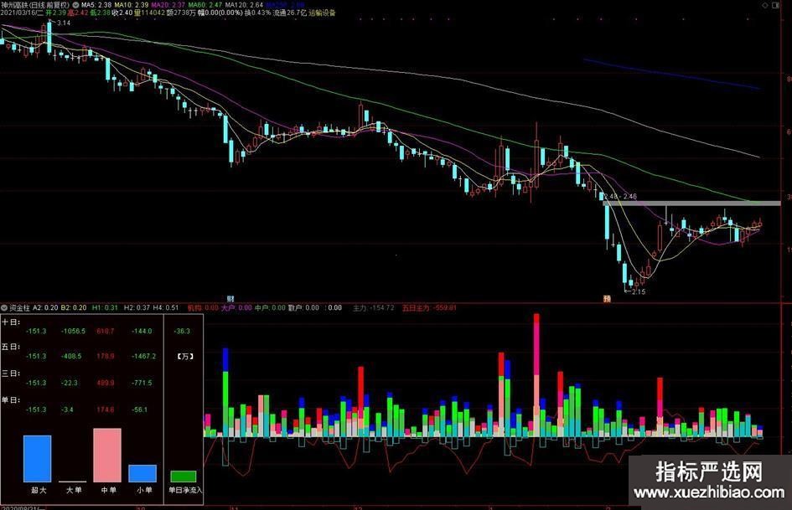Viewport: 792px width, 510px height.
Task: Click the 十日 row label
Action: click(x=11, y=321)
